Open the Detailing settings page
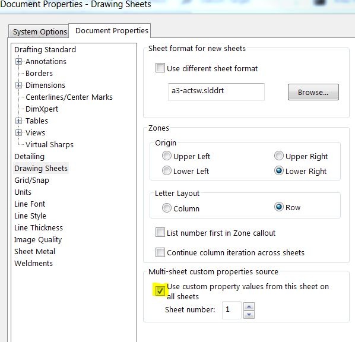355x342 pixels. [x=29, y=157]
